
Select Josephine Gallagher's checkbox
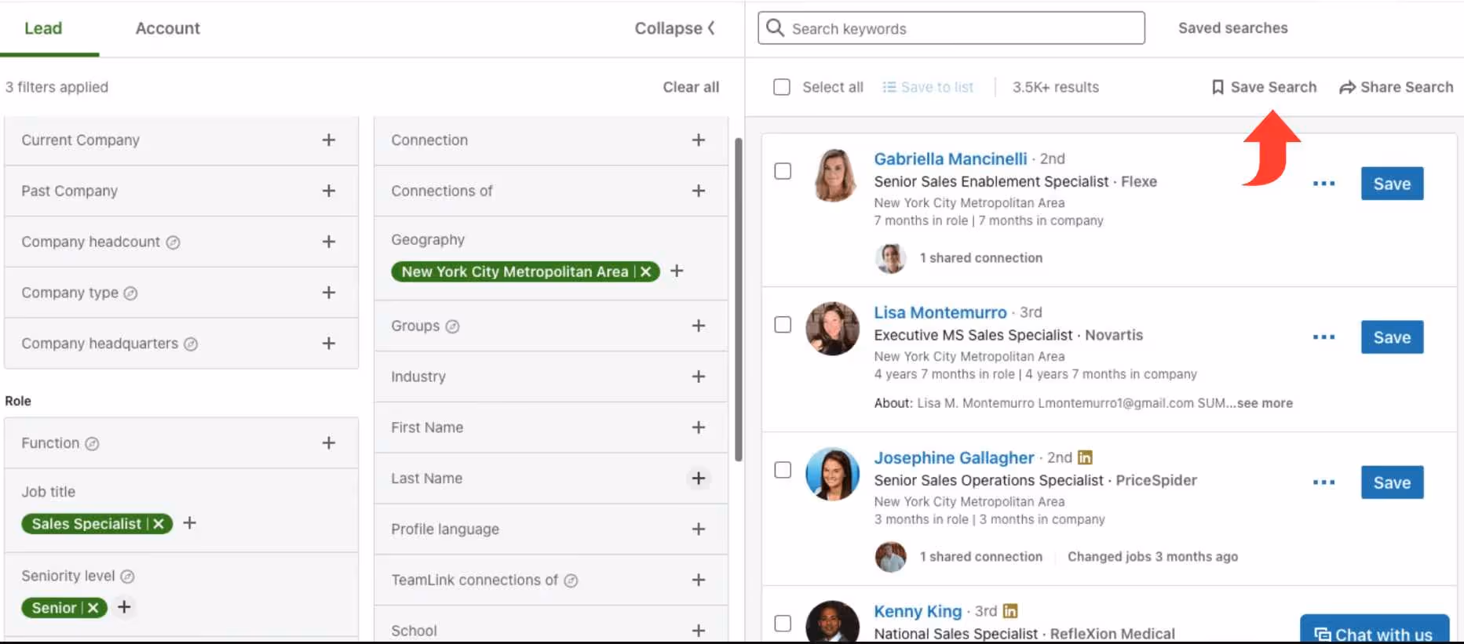click(x=783, y=470)
